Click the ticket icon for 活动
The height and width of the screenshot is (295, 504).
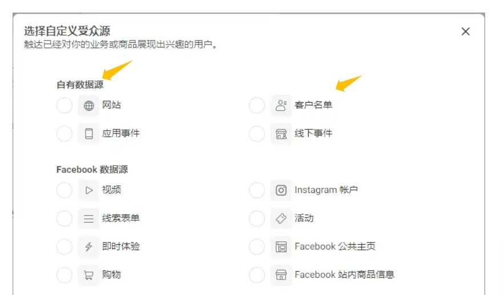point(281,219)
